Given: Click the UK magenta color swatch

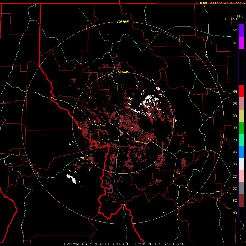Looking at the screenshot, I should 241,43.
